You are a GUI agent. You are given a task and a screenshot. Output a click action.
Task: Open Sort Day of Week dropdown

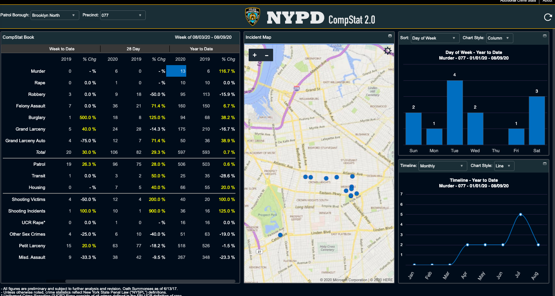[435, 38]
